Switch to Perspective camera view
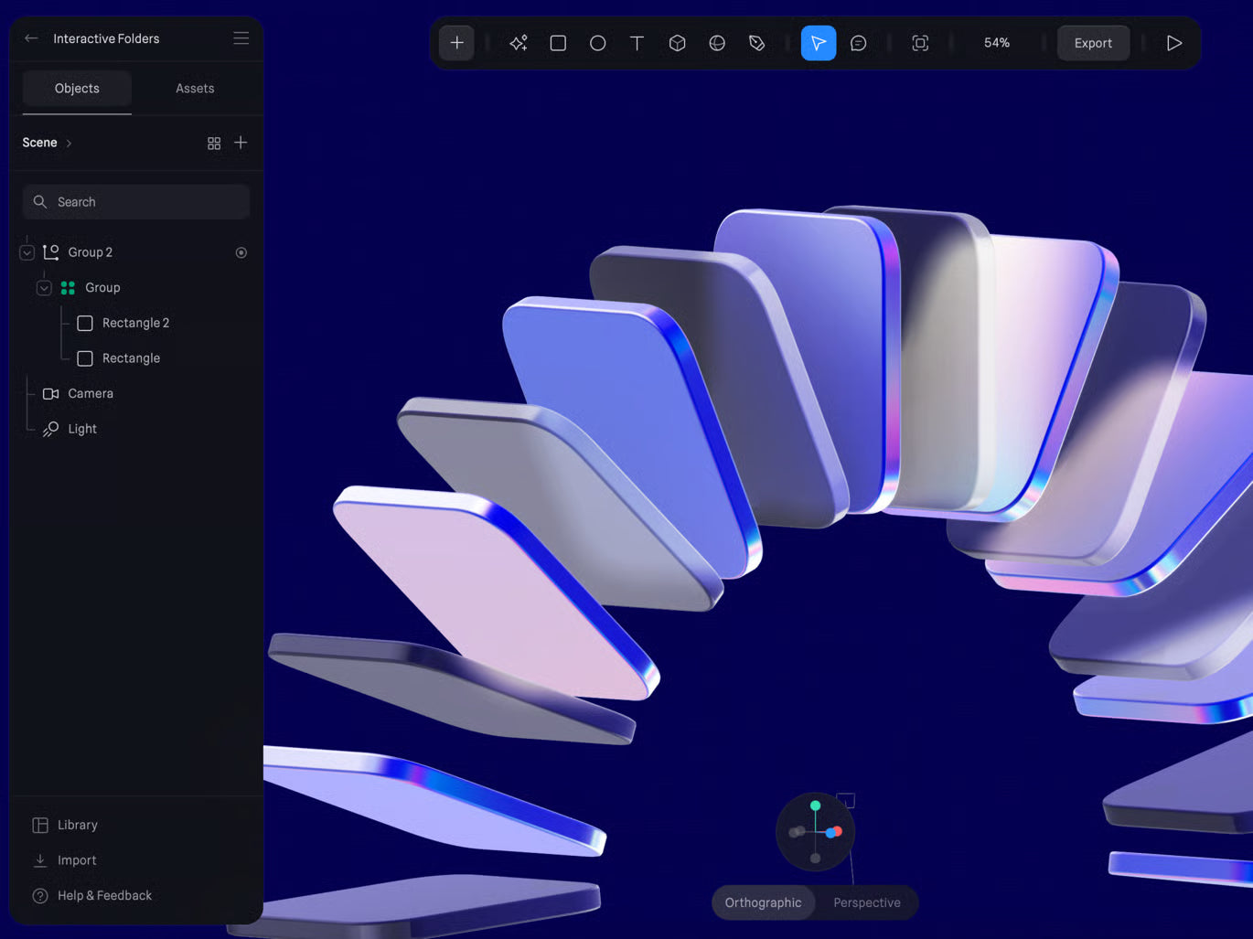The width and height of the screenshot is (1253, 939). [866, 902]
